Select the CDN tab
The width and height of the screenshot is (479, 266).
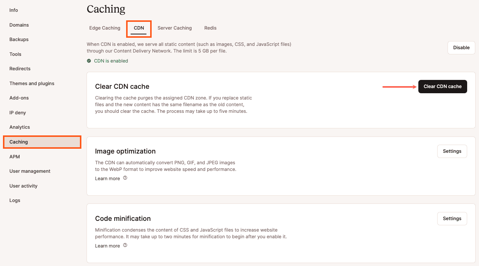(139, 28)
